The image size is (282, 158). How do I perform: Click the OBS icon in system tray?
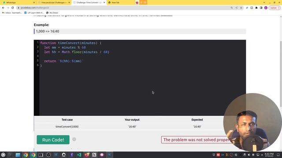pos(231,155)
